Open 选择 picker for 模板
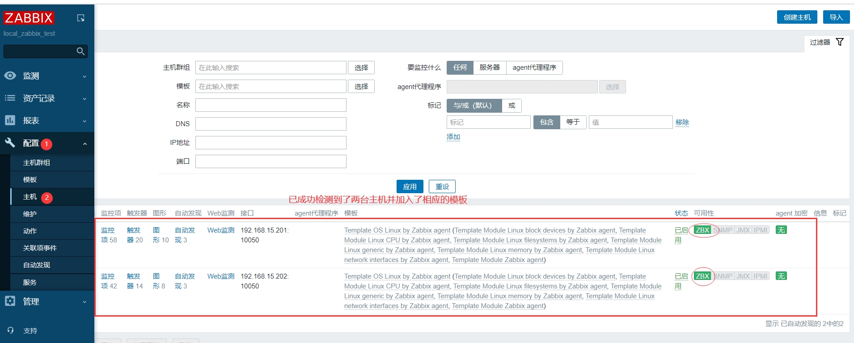Image resolution: width=854 pixels, height=343 pixels. [361, 86]
